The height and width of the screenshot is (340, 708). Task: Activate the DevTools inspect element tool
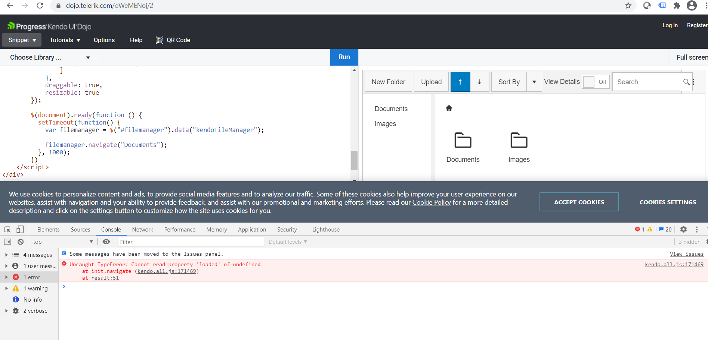[7, 230]
